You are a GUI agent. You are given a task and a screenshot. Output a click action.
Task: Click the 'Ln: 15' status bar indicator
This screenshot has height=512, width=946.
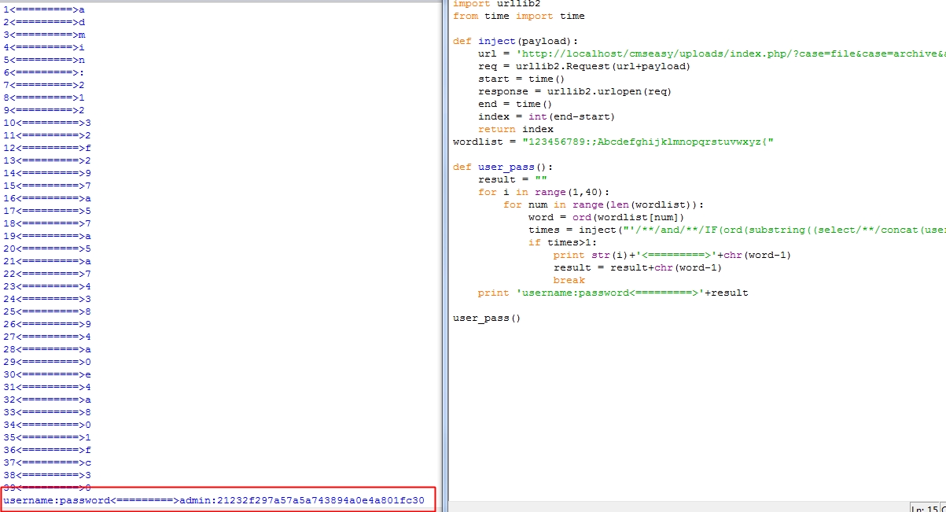[925, 508]
